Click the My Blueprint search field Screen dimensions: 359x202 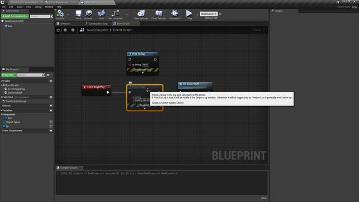click(30, 75)
